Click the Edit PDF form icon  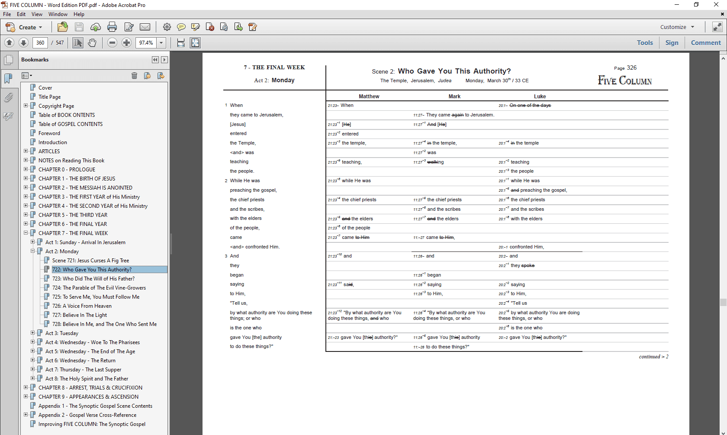253,27
